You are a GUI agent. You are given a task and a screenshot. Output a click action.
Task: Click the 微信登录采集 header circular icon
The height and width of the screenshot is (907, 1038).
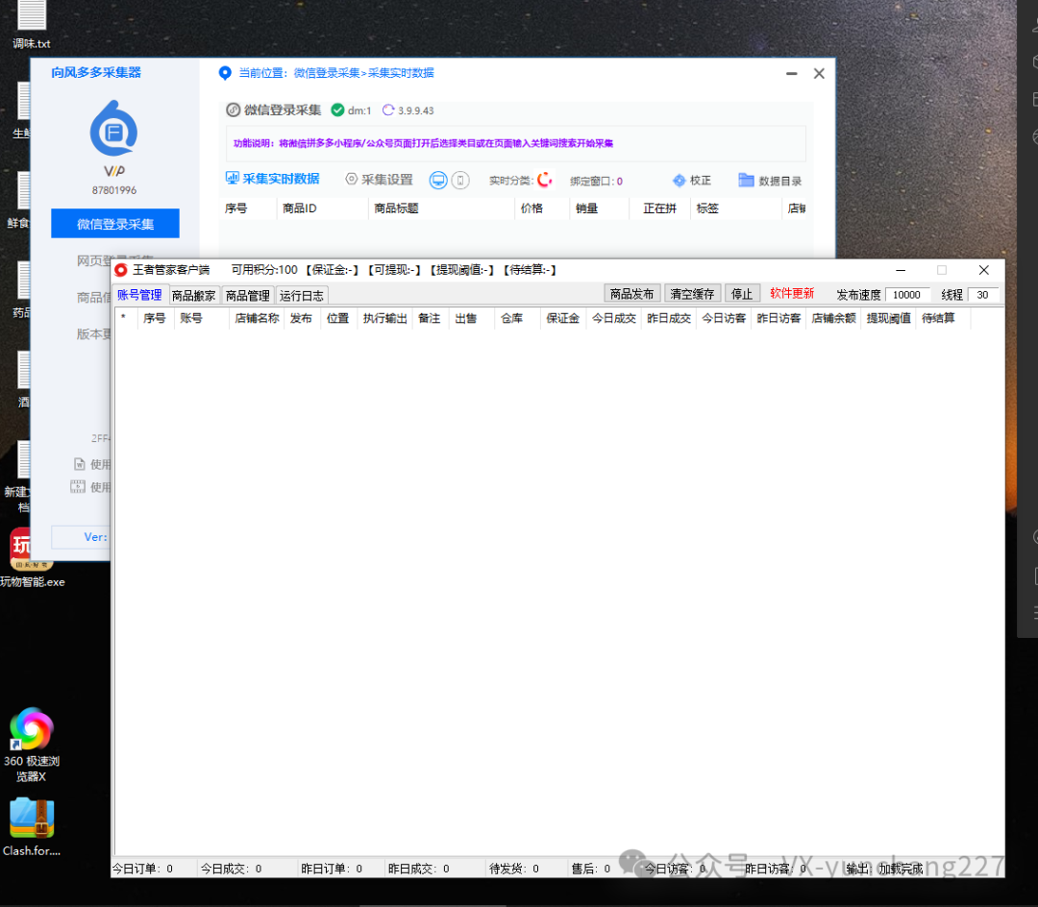233,110
